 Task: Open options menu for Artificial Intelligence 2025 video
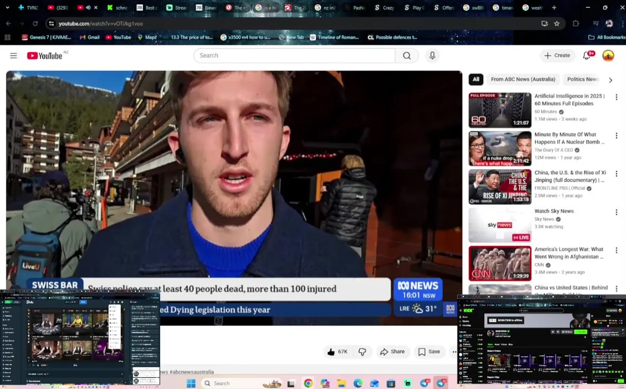click(616, 97)
